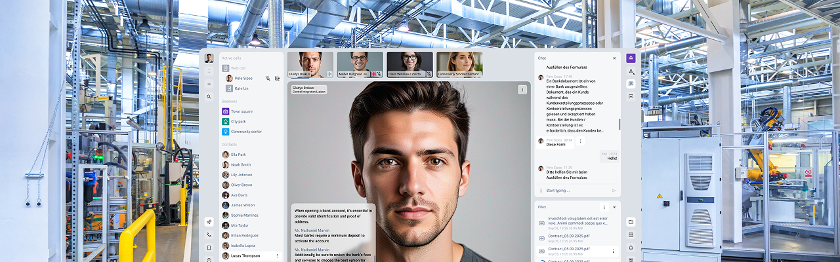Send the chat message arrow
This screenshot has width=840, height=262.
pyautogui.click(x=614, y=191)
